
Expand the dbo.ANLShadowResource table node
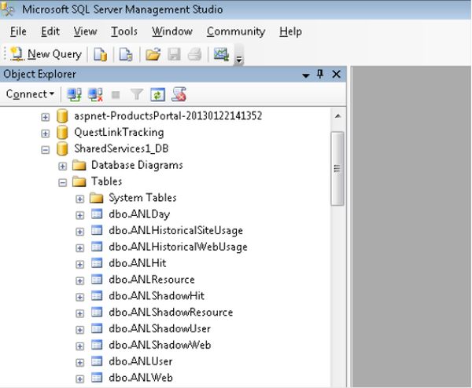coord(79,313)
